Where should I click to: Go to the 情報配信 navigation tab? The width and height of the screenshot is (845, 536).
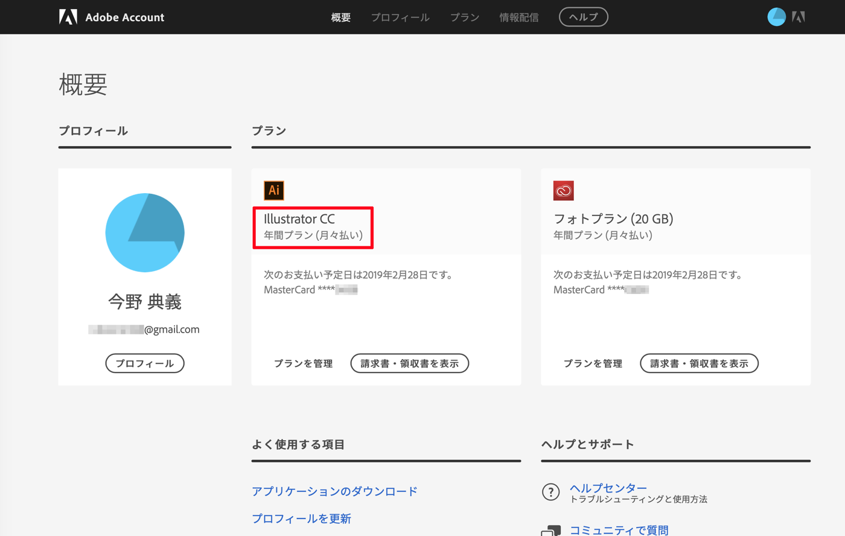[519, 18]
